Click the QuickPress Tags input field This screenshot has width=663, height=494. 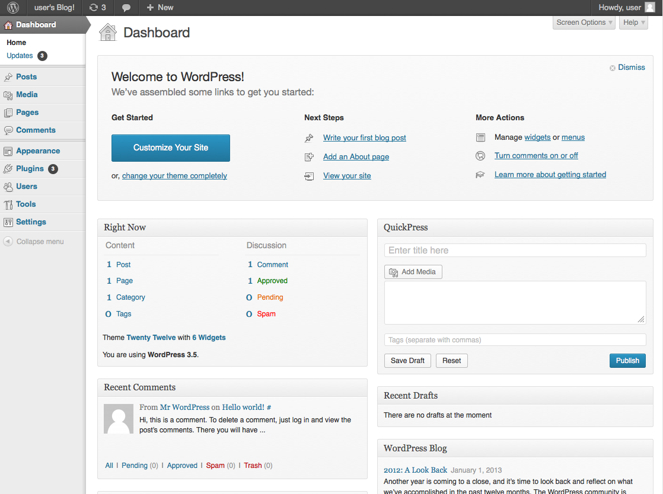[x=515, y=340]
